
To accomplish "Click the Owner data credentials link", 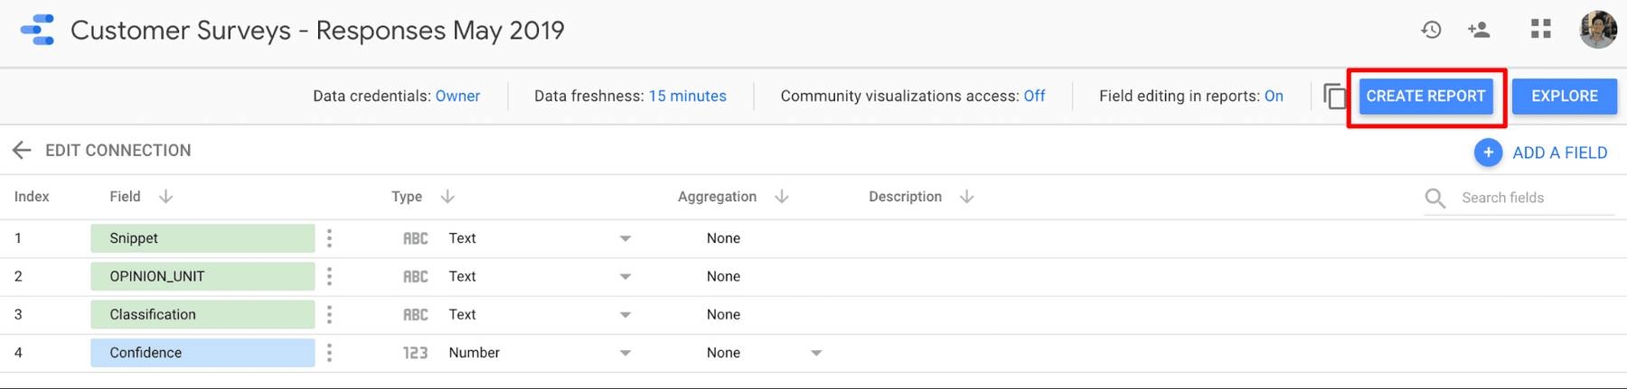I will pos(457,96).
